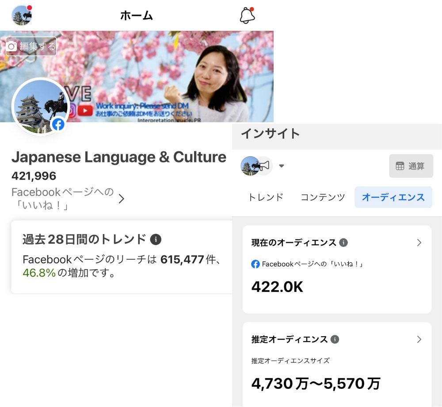442x407 pixels.
Task: Click the Facebook badge on the profile picture
Action: (58, 125)
